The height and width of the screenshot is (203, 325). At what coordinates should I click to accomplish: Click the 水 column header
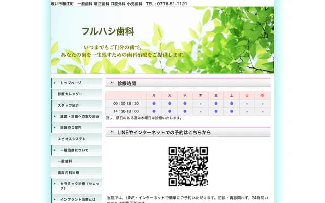point(185,95)
